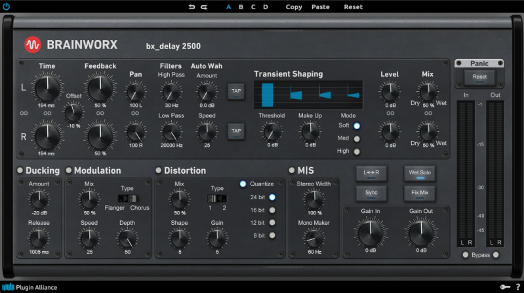
Task: Toggle the Quantize option
Action: (x=243, y=184)
